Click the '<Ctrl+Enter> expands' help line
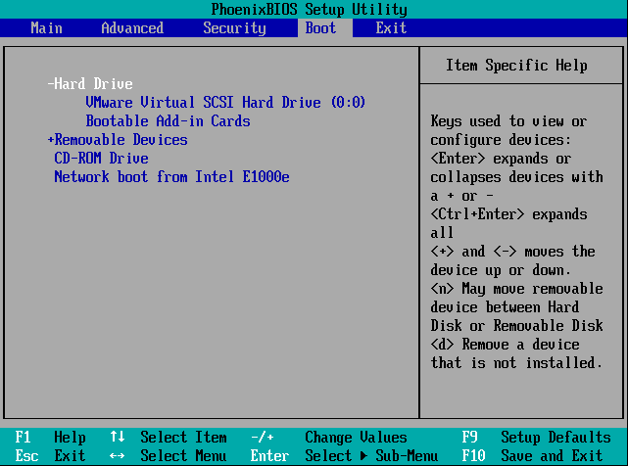 point(508,214)
